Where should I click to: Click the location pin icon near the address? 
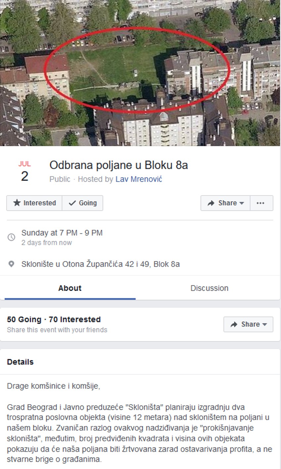tap(12, 263)
